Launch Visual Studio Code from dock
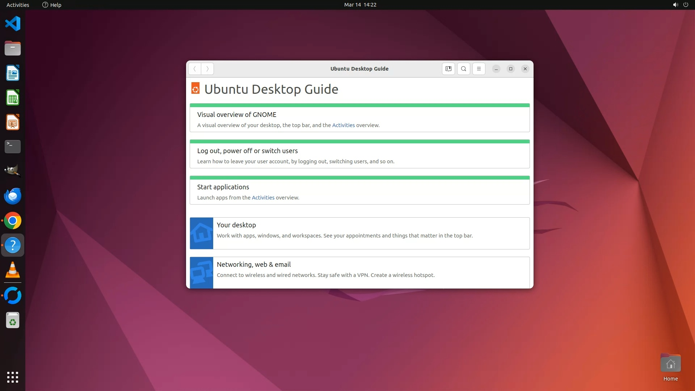The image size is (695, 391). click(x=13, y=24)
